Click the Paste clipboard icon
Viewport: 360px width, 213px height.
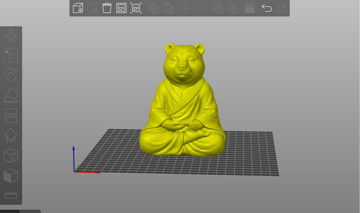(x=168, y=8)
